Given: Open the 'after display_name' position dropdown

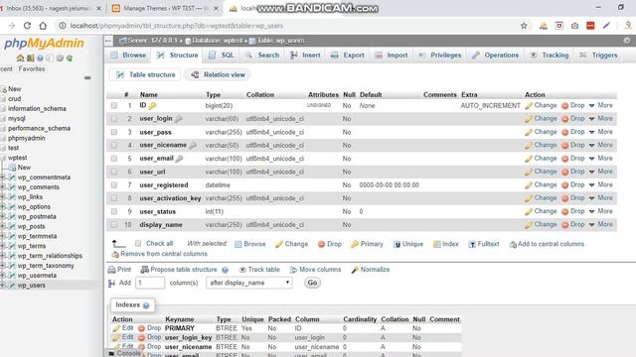Looking at the screenshot, I should pyautogui.click(x=249, y=283).
